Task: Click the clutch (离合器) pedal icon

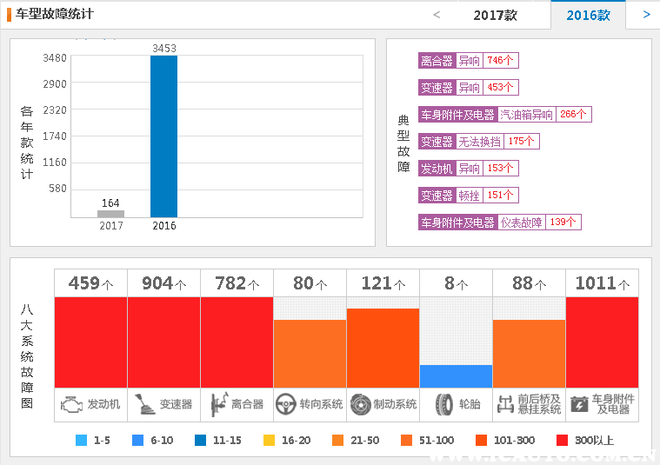Action: coord(217,404)
